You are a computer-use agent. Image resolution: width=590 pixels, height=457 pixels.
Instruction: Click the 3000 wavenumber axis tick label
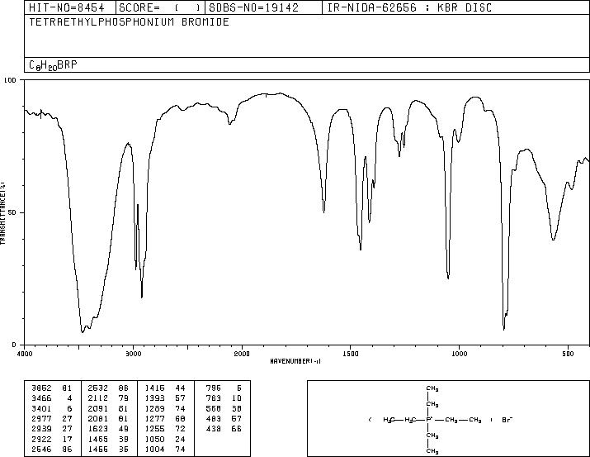click(133, 354)
